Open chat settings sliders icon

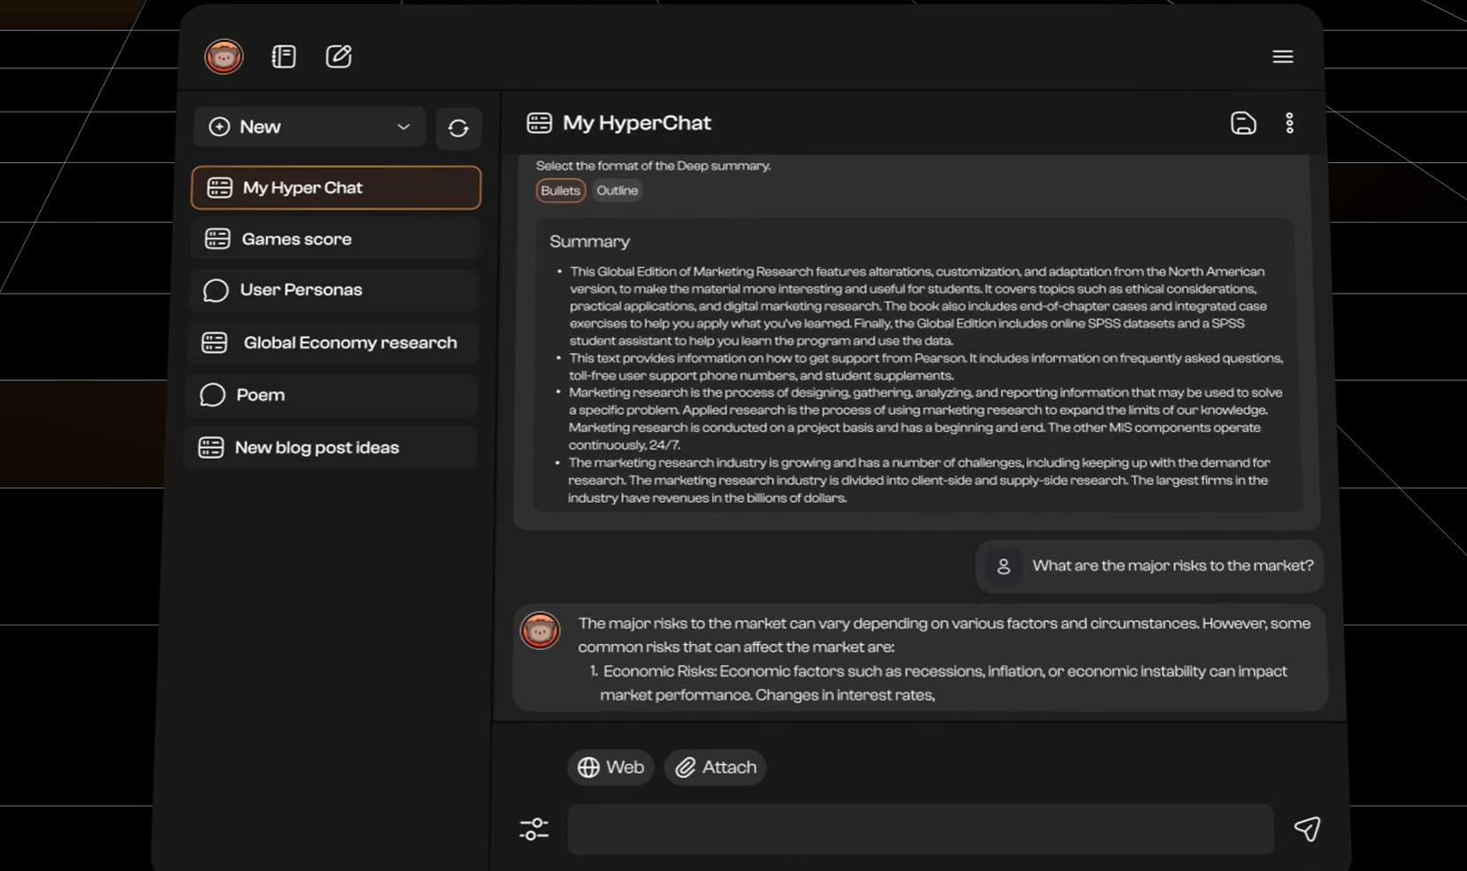(x=534, y=828)
